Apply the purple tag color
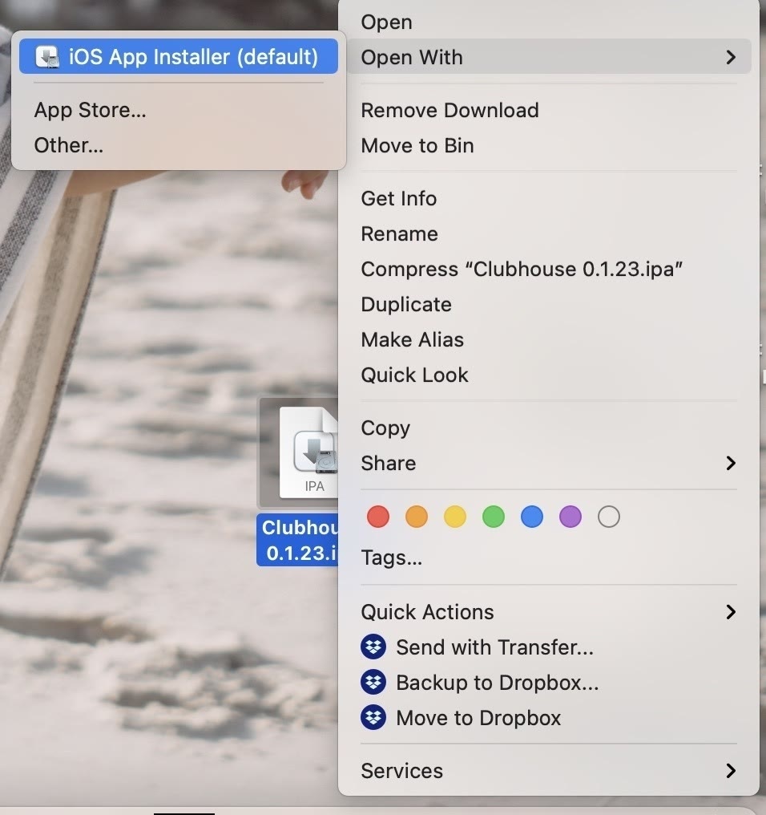This screenshot has height=815, width=766. [x=570, y=517]
